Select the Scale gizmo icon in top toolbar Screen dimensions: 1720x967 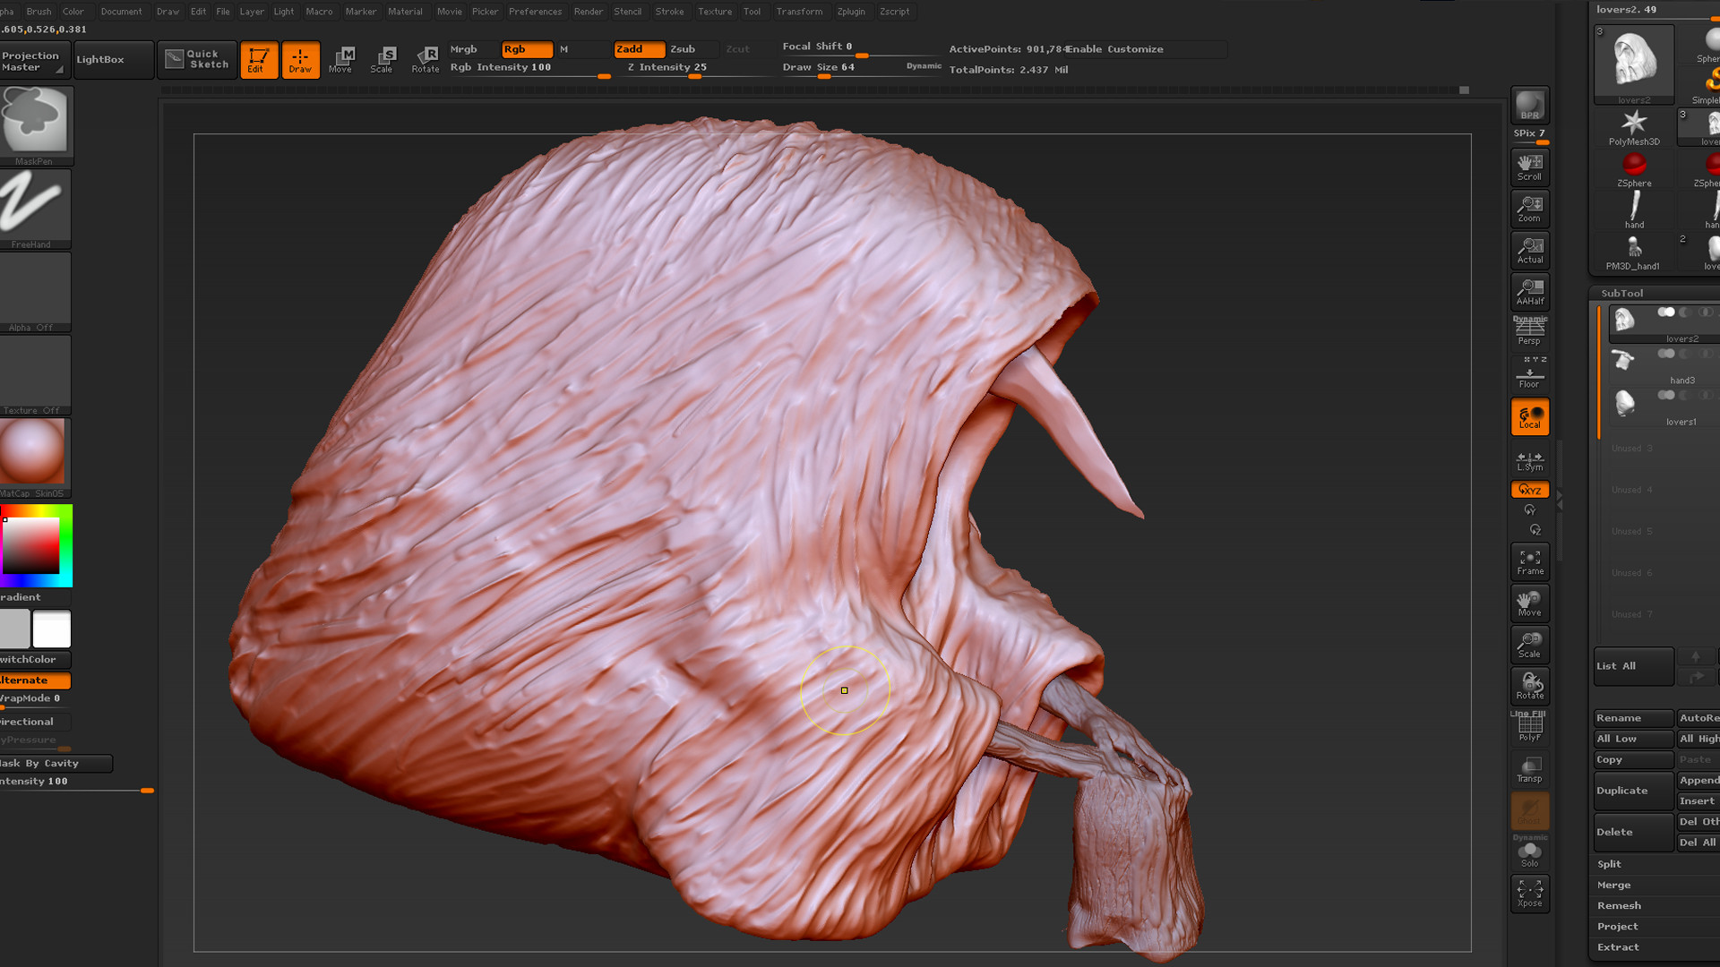pyautogui.click(x=383, y=60)
